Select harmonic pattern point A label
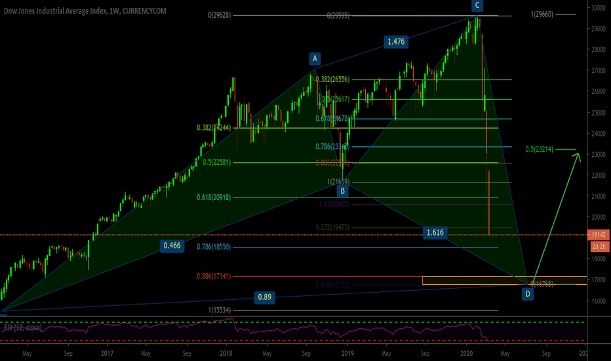This screenshot has height=361, width=611. click(x=315, y=58)
